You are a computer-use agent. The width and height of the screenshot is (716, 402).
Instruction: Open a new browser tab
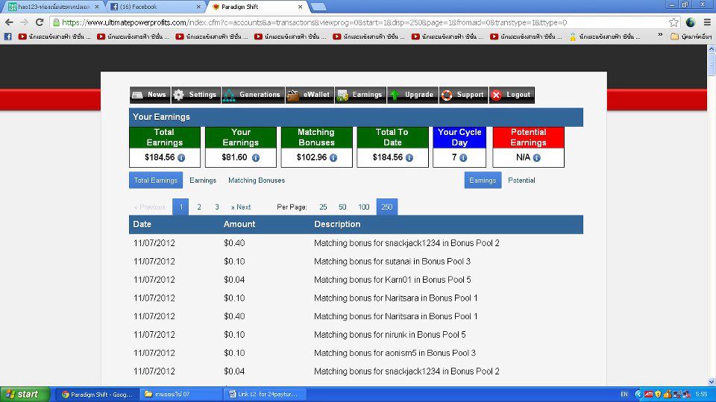318,7
